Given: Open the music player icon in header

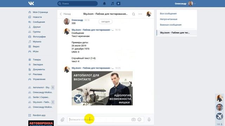Looking at the screenshot, I should click(x=112, y=3).
